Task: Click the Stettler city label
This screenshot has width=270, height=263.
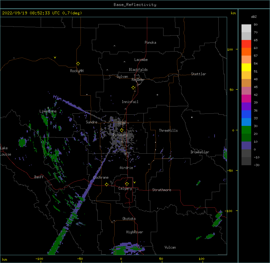Action: click(199, 74)
